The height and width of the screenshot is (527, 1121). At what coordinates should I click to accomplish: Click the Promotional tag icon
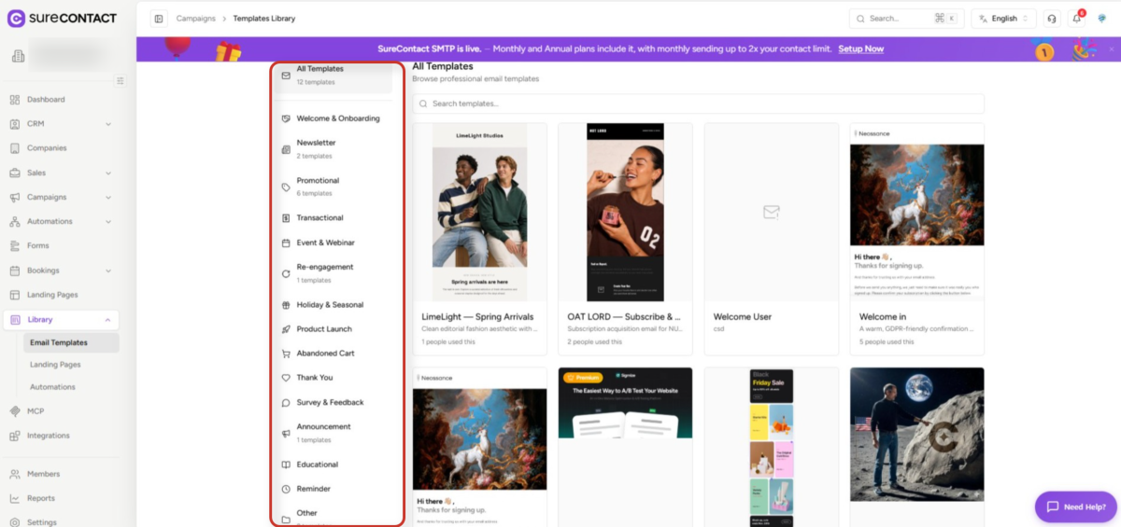pyautogui.click(x=286, y=187)
